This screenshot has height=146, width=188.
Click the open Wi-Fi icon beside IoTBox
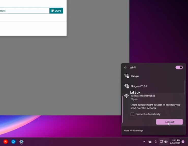(126, 96)
